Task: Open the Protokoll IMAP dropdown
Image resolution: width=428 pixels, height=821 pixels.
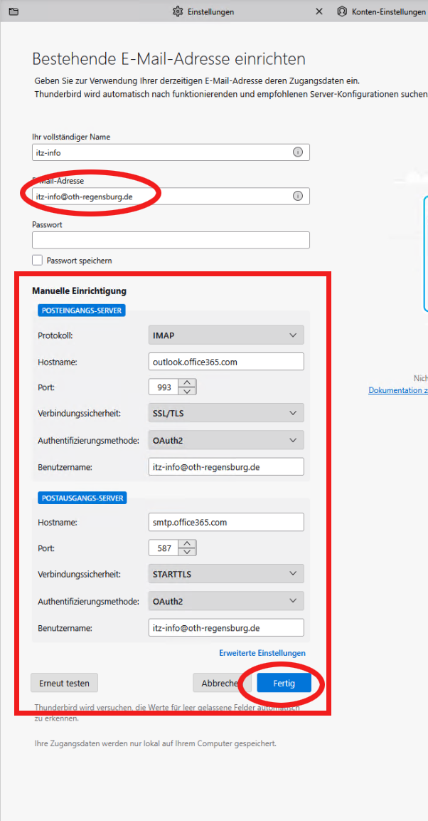Action: coord(226,335)
